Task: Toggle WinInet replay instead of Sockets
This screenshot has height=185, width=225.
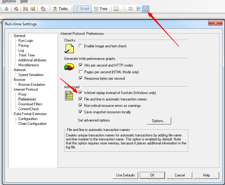Action: tap(80, 93)
